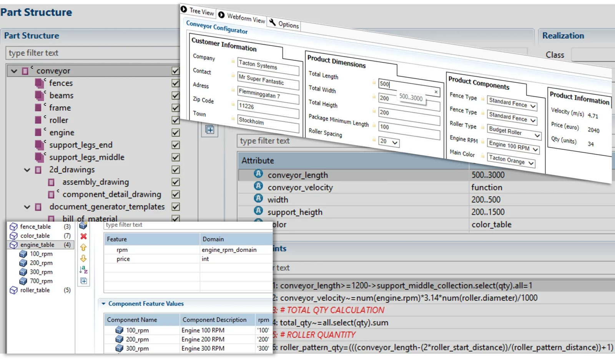Click the assembly_drawing part icon

pyautogui.click(x=51, y=182)
